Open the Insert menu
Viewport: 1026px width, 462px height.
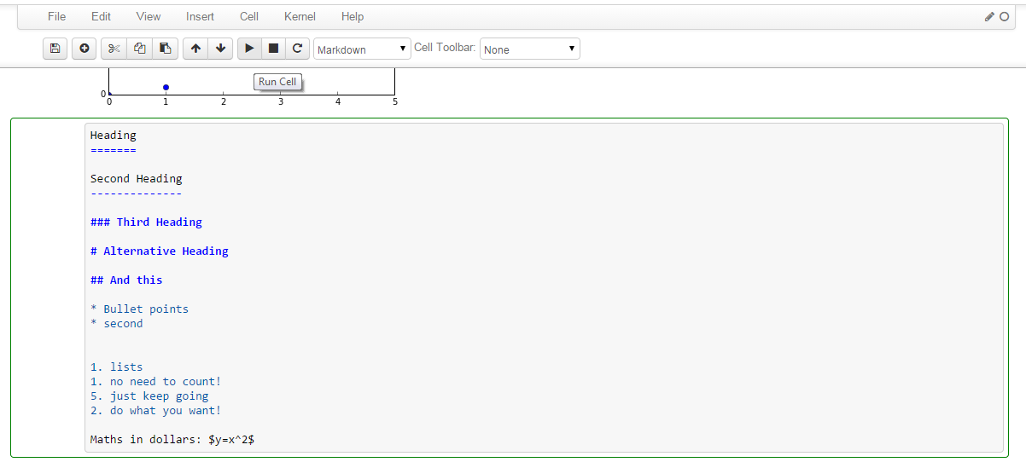click(x=200, y=16)
